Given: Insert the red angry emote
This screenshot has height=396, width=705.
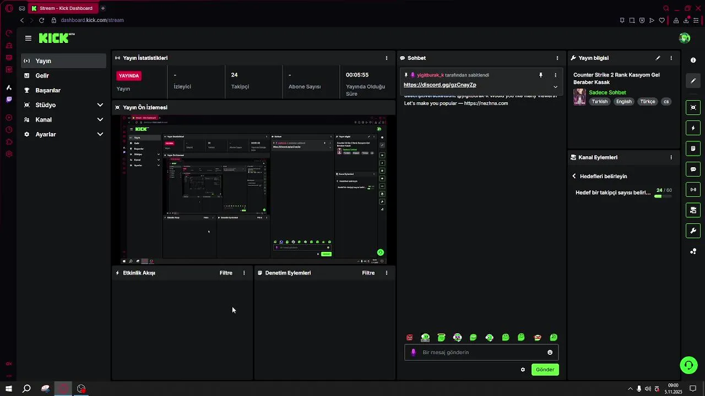Looking at the screenshot, I should (409, 337).
